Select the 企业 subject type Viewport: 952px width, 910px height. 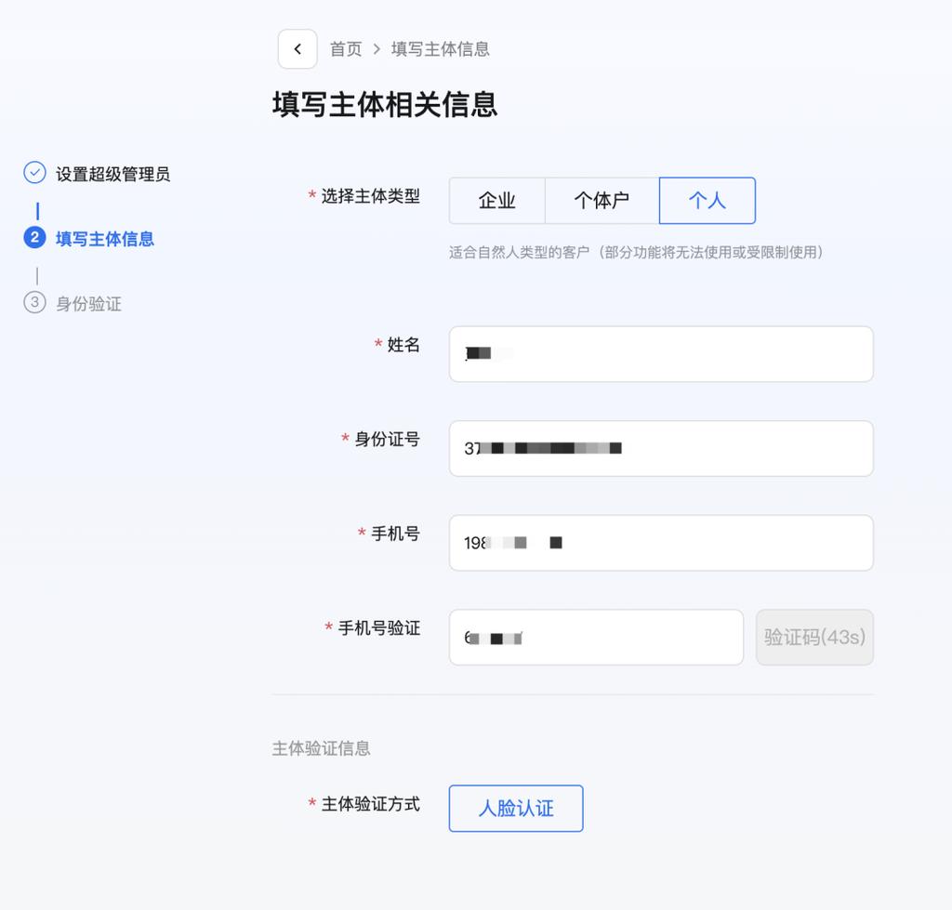point(496,200)
